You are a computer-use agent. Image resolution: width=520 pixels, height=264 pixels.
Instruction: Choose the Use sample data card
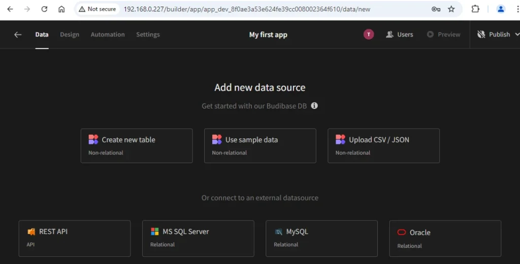point(260,145)
